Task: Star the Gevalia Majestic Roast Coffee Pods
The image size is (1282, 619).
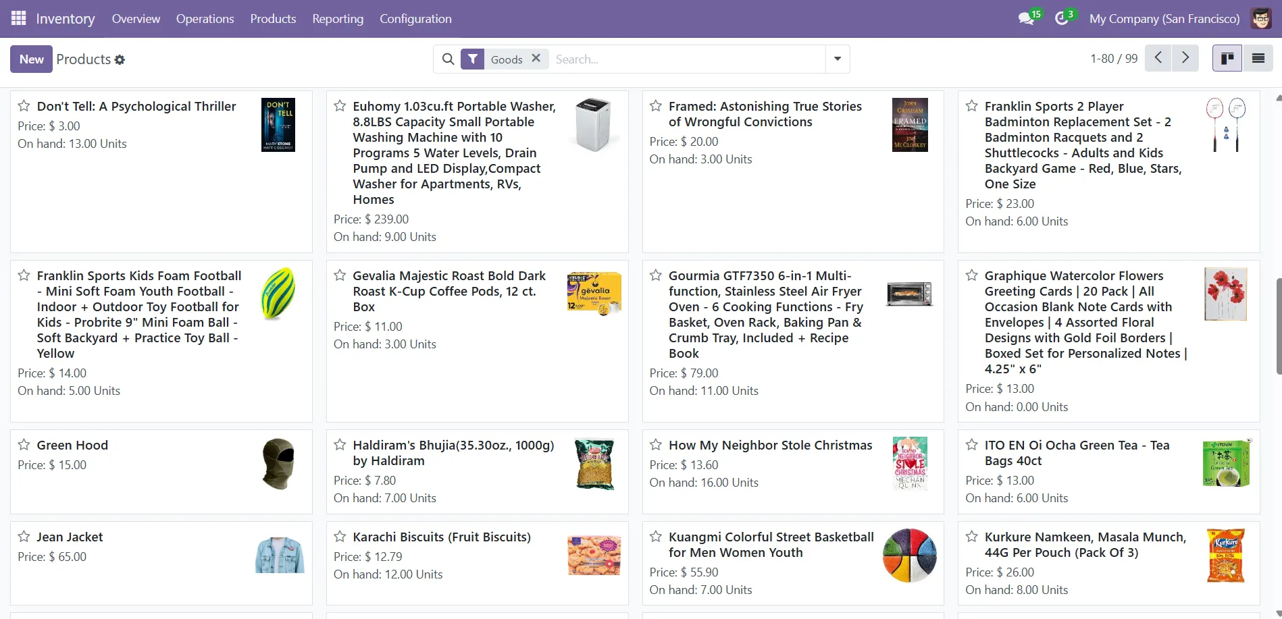Action: coord(340,275)
